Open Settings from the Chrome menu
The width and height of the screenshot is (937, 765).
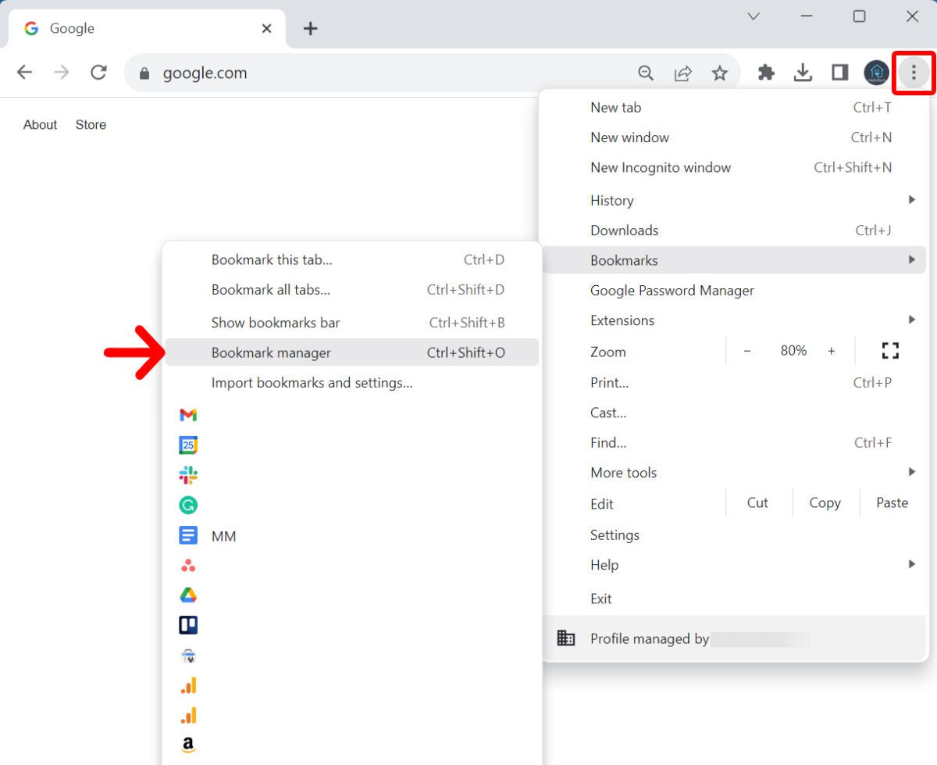[x=615, y=534]
